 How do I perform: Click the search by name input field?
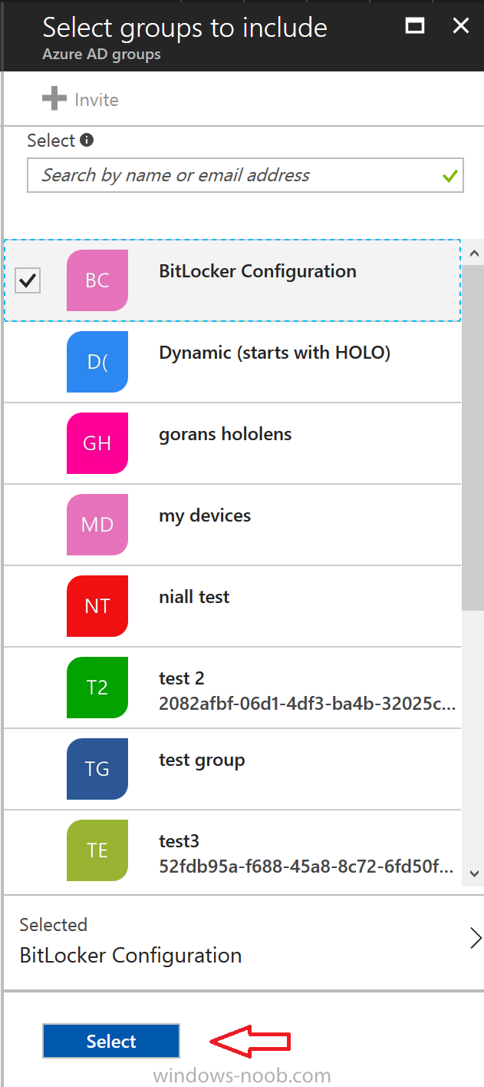pyautogui.click(x=245, y=175)
